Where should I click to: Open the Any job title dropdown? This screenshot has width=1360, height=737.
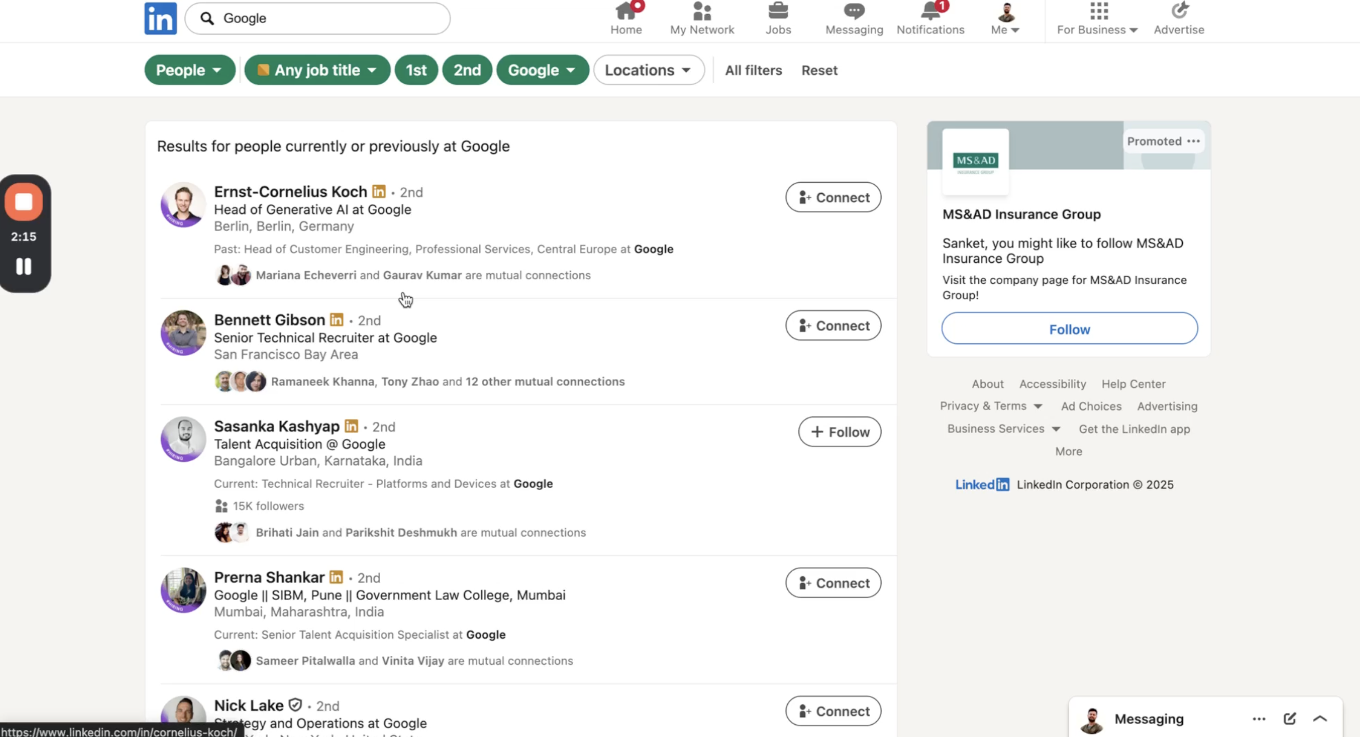coord(317,70)
